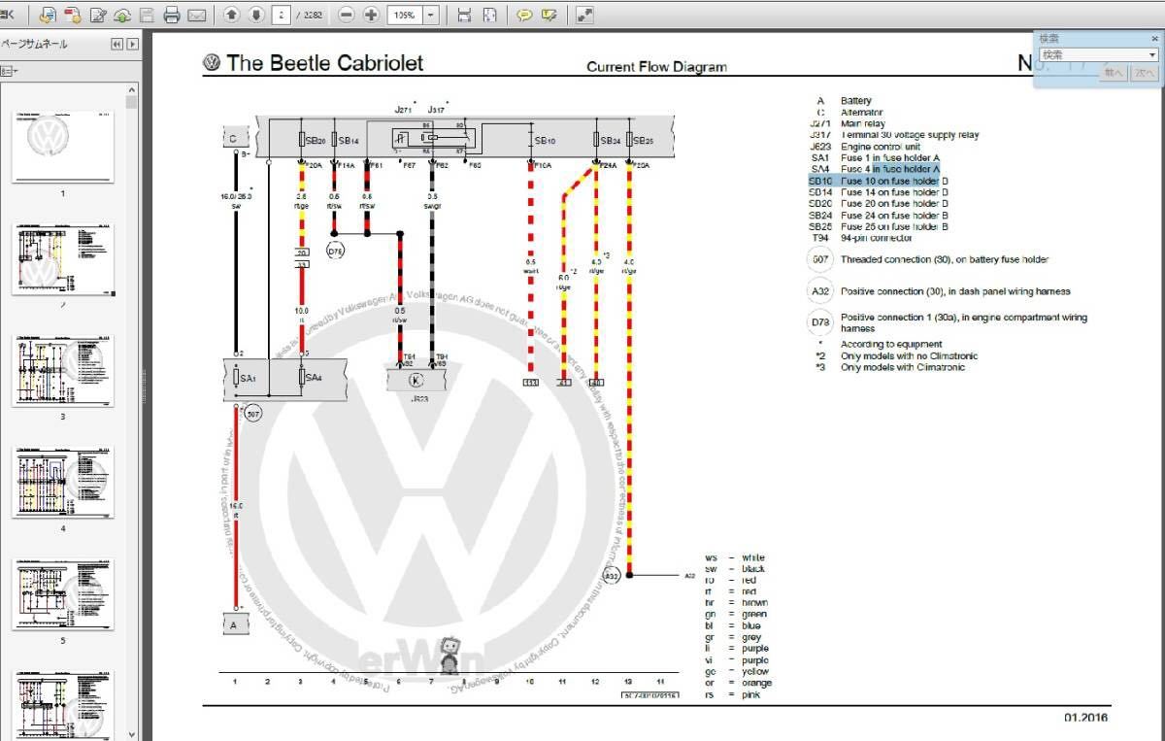Click the left edge toolbar collapse arrow

(8, 15)
